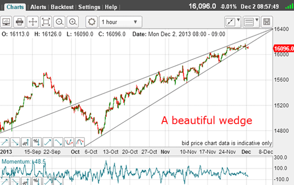Click the 6-Oct date axis label
294x185 pixels.
tap(91, 152)
